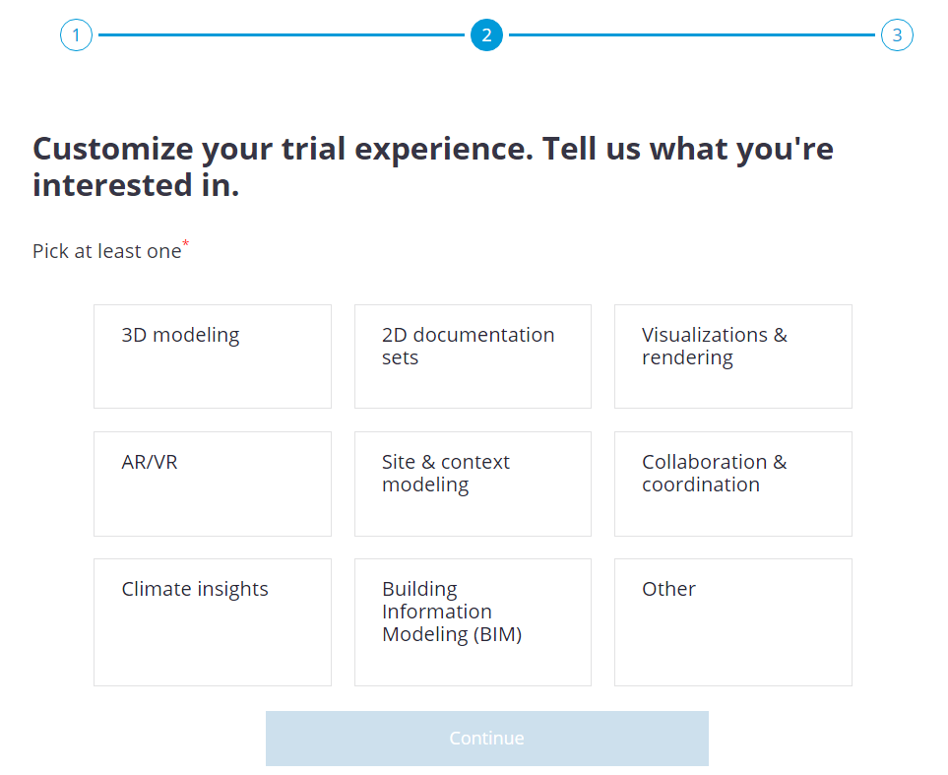Go back to step 1 circle
948x775 pixels.
coord(76,35)
